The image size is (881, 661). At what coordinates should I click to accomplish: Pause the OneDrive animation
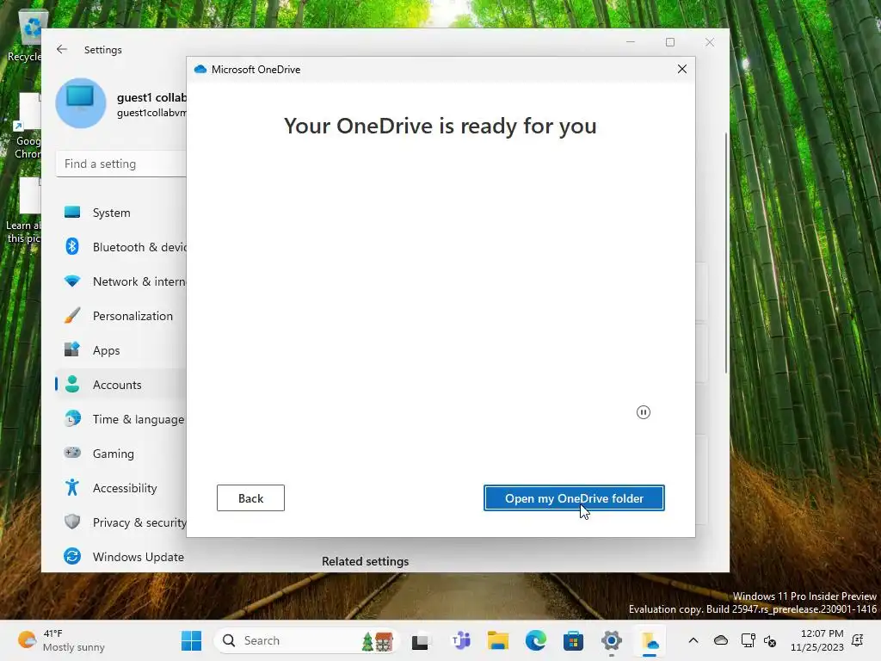[x=644, y=412]
